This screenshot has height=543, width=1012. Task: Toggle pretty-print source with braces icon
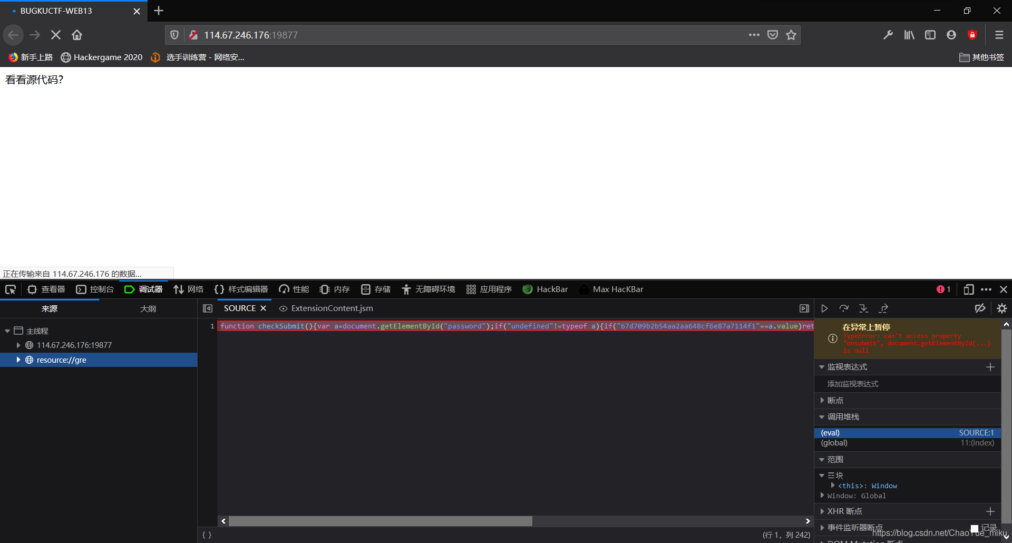point(207,535)
